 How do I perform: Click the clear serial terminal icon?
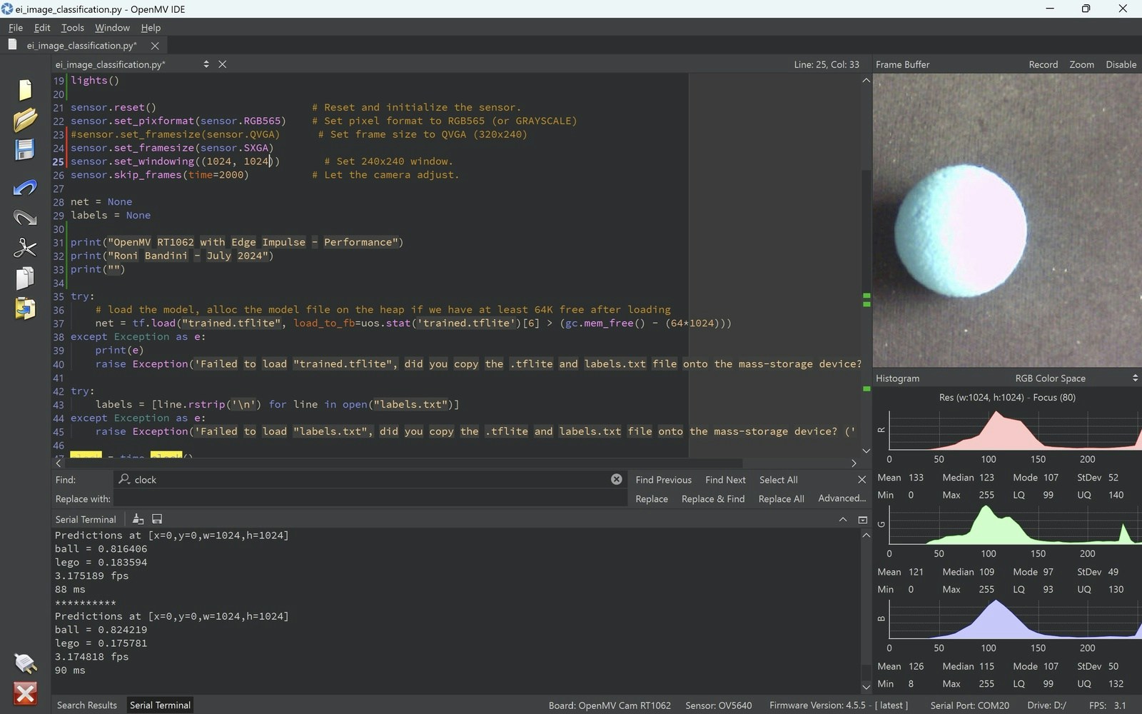click(138, 519)
